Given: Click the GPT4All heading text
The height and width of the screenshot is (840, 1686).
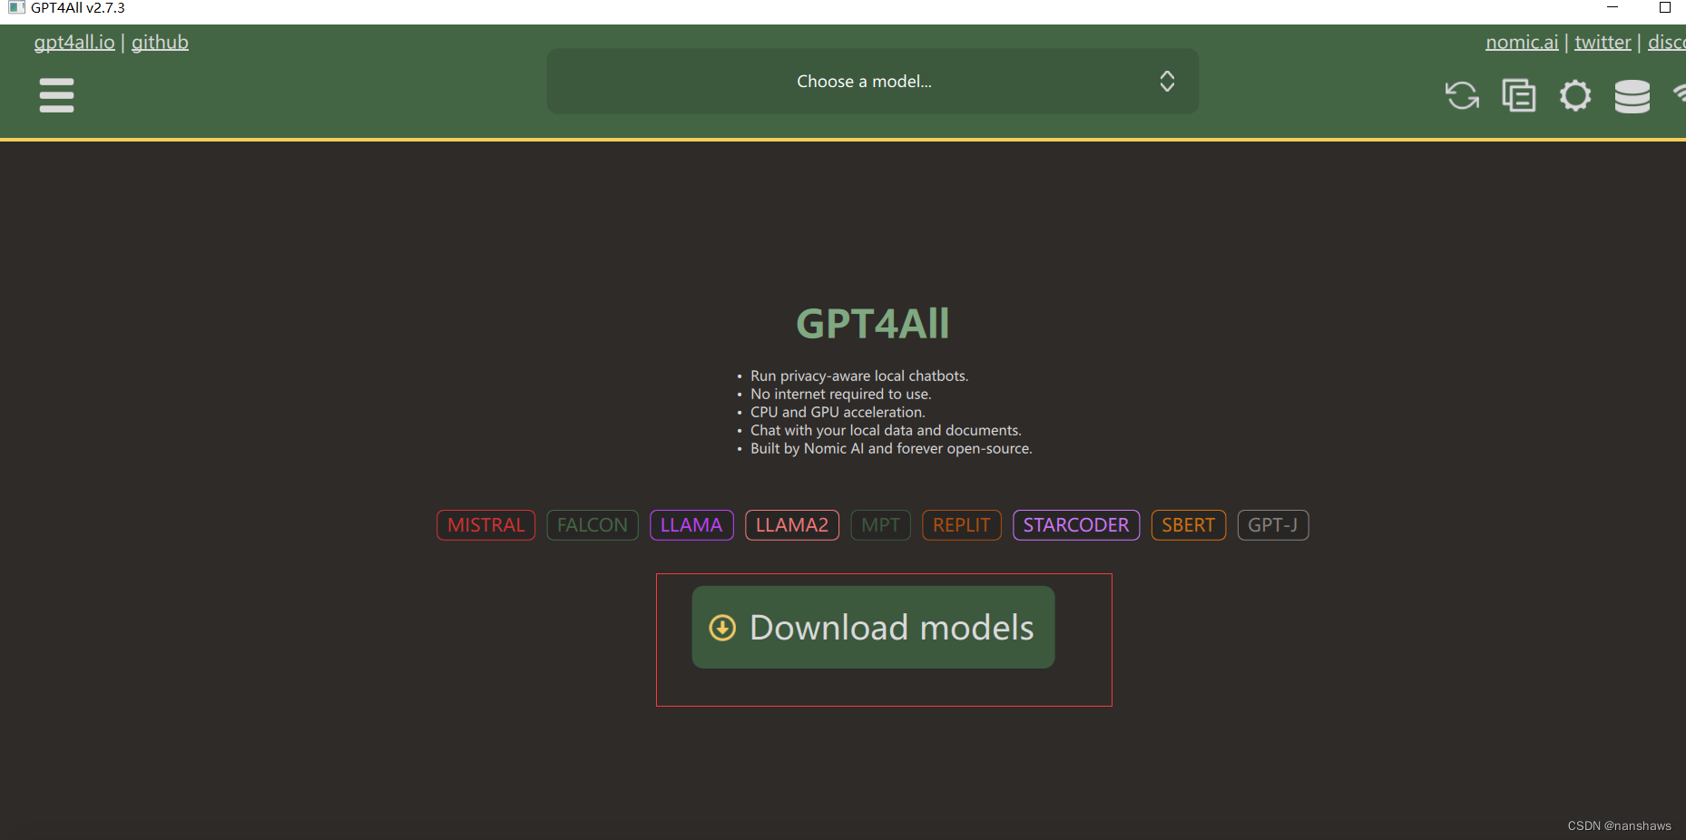Looking at the screenshot, I should point(873,324).
